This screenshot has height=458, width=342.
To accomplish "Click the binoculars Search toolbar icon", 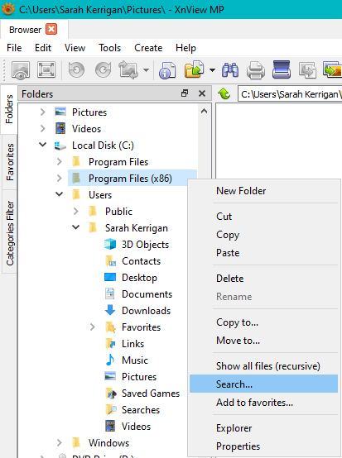I will (x=230, y=70).
